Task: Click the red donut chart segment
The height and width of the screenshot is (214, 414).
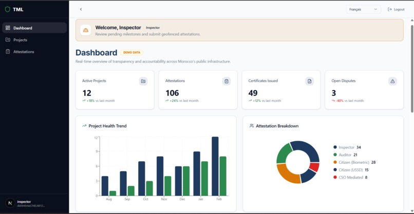Action: [314, 167]
